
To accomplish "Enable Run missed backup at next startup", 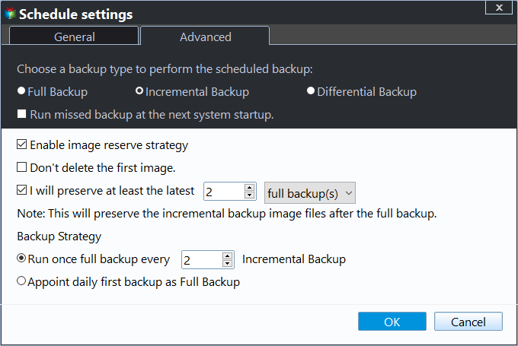I will (21, 115).
